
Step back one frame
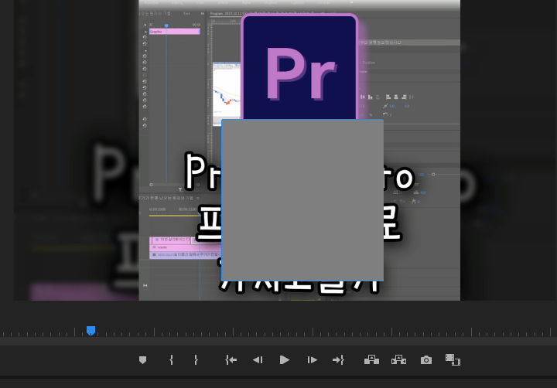coord(258,360)
